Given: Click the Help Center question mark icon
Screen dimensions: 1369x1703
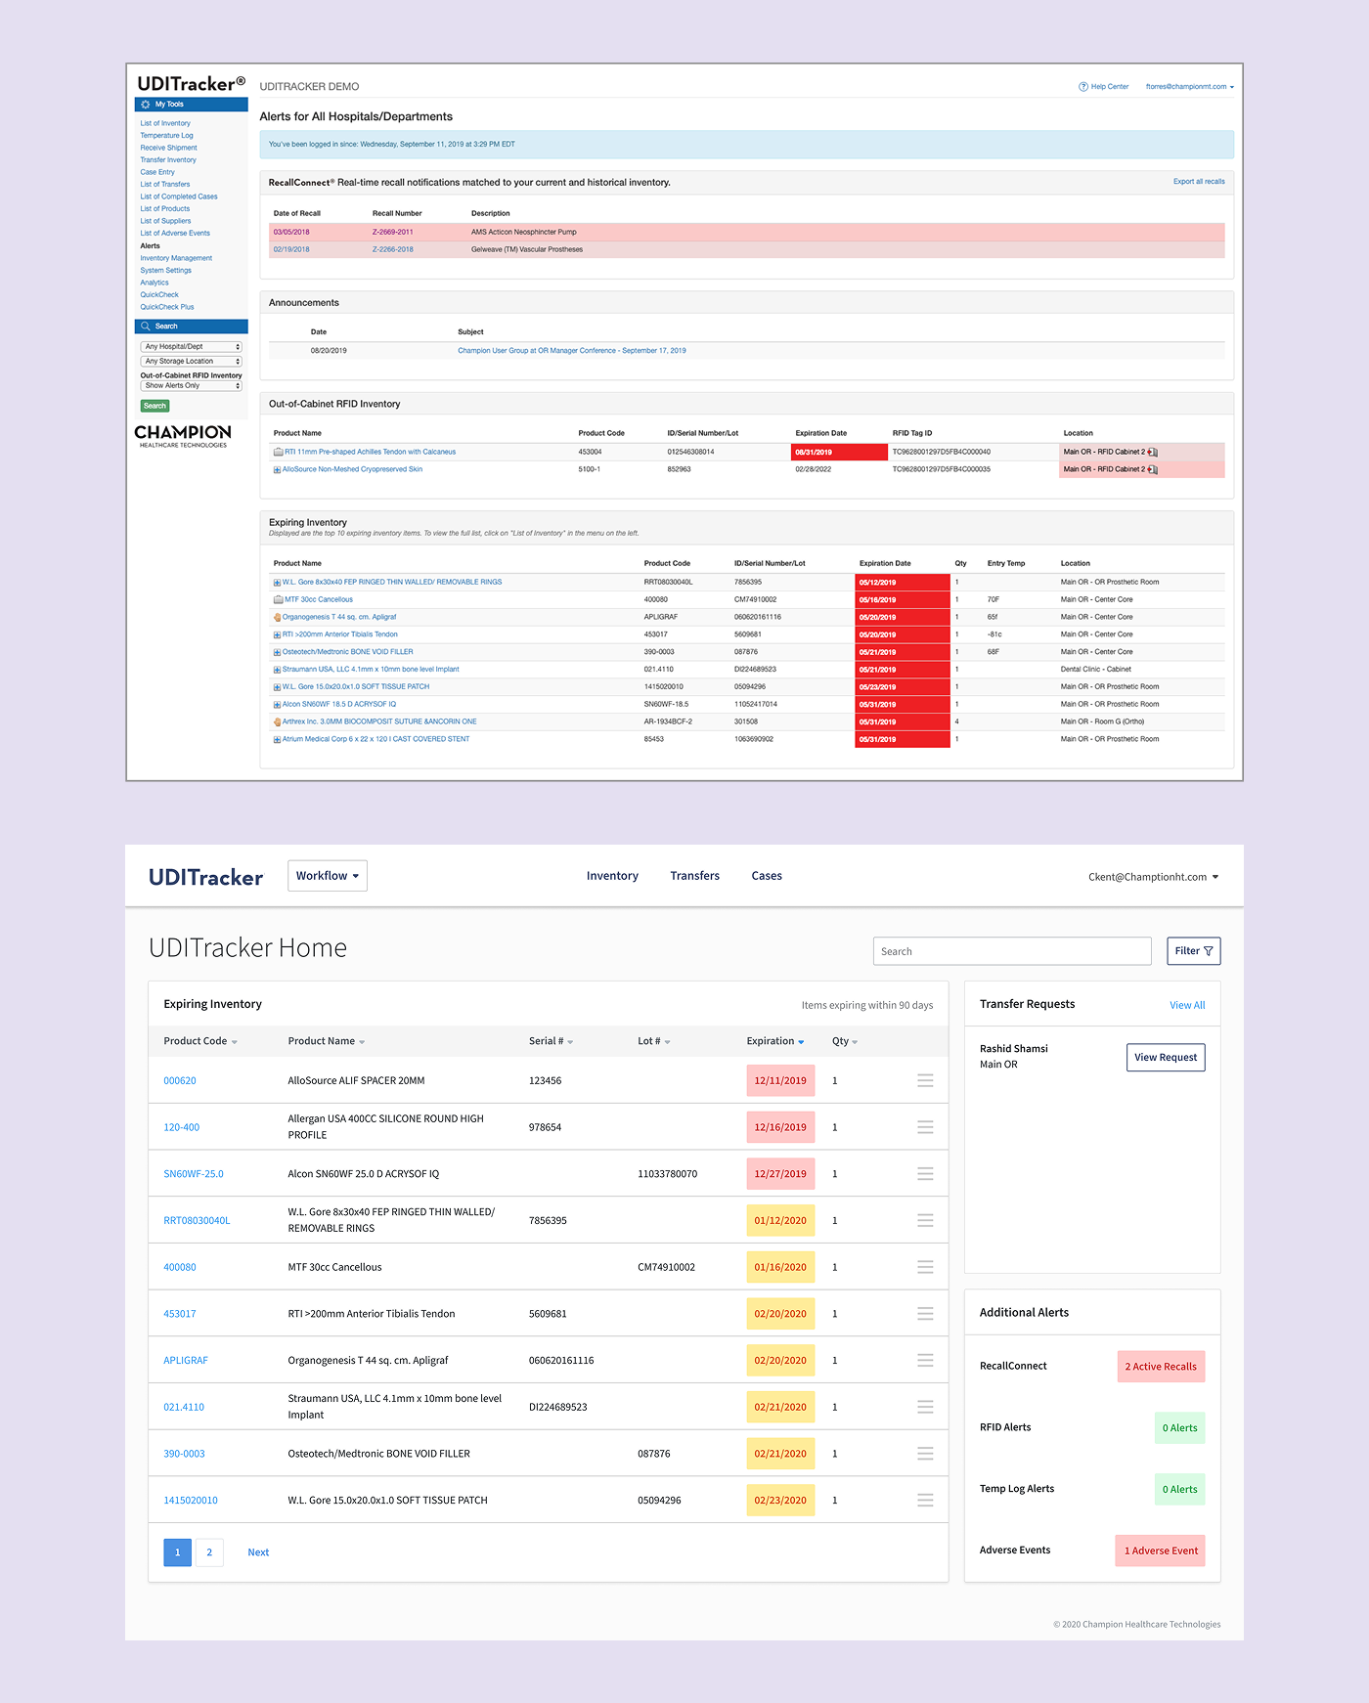Looking at the screenshot, I should pos(1083,87).
